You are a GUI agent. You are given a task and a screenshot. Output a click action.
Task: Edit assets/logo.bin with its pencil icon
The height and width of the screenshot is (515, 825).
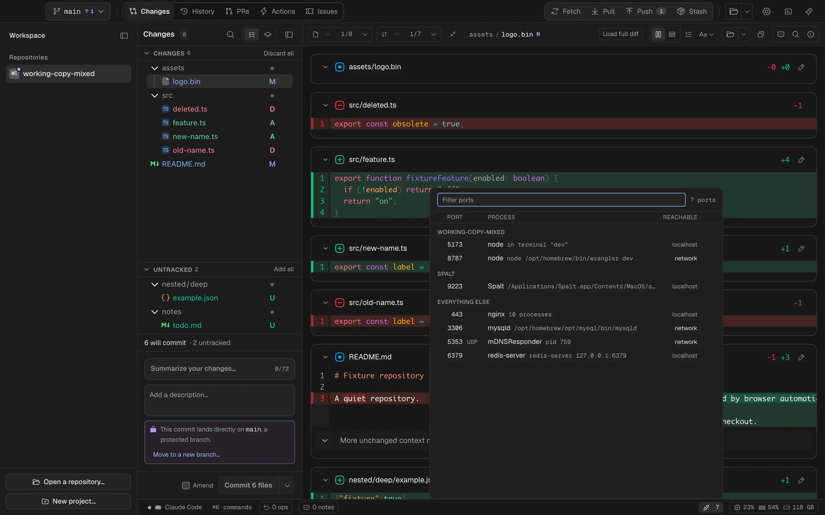point(801,67)
